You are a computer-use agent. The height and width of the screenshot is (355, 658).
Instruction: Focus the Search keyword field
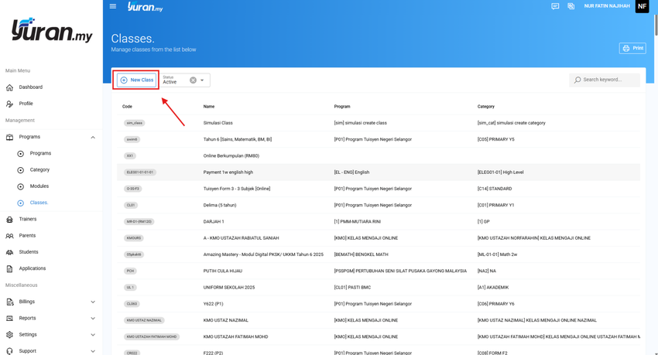(605, 80)
